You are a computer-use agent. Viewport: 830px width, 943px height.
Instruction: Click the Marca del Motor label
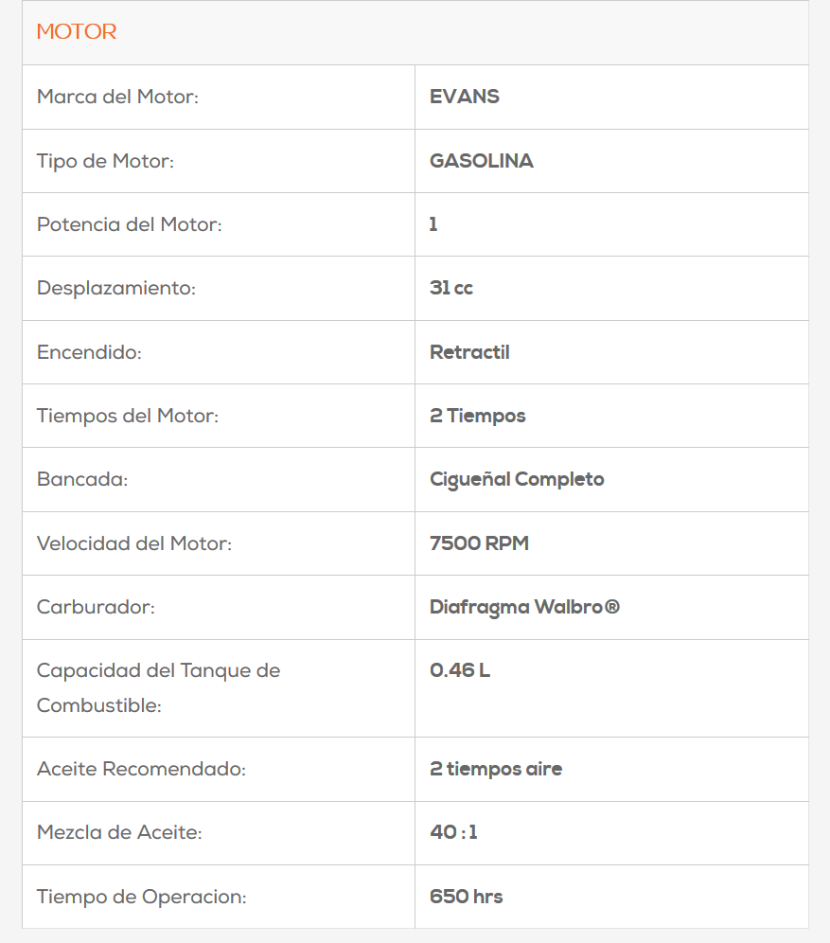pyautogui.click(x=117, y=97)
